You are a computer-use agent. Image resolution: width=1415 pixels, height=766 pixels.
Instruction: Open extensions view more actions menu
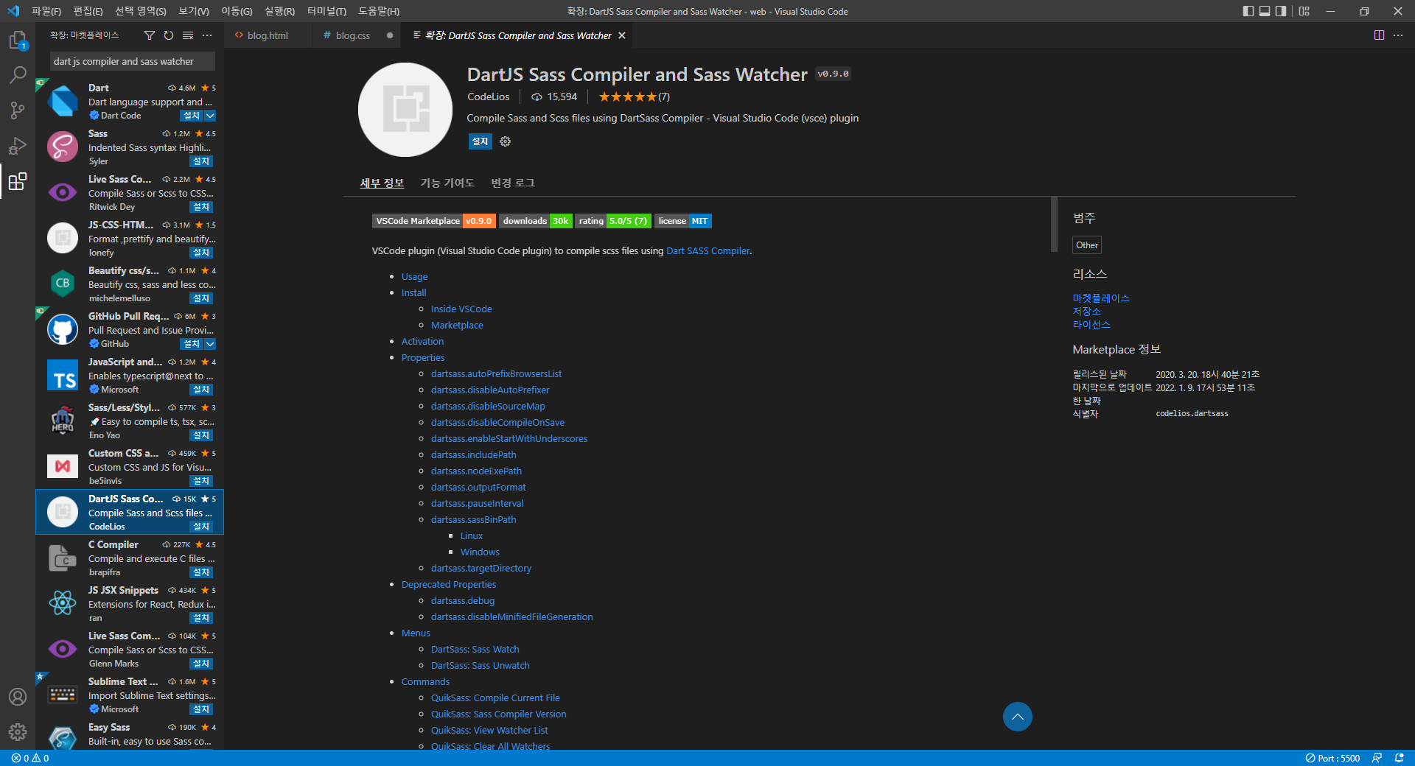pyautogui.click(x=207, y=35)
